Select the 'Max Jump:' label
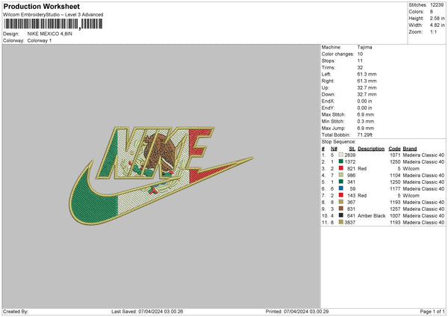The height and width of the screenshot is (317, 448). [x=333, y=128]
